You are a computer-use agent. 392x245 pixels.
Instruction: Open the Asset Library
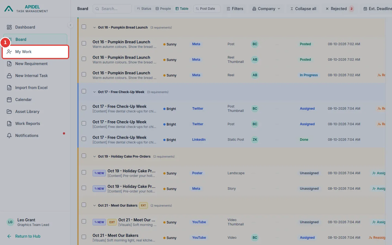[35, 112]
